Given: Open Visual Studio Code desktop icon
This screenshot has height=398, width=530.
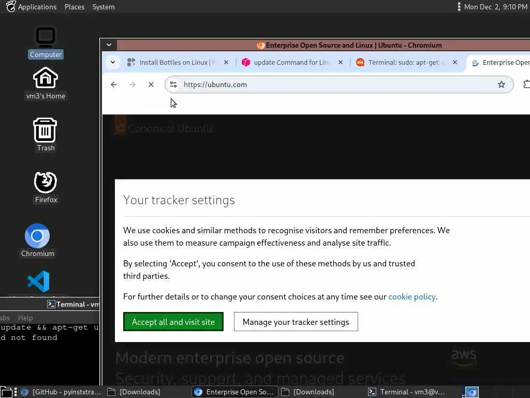Looking at the screenshot, I should click(x=38, y=282).
